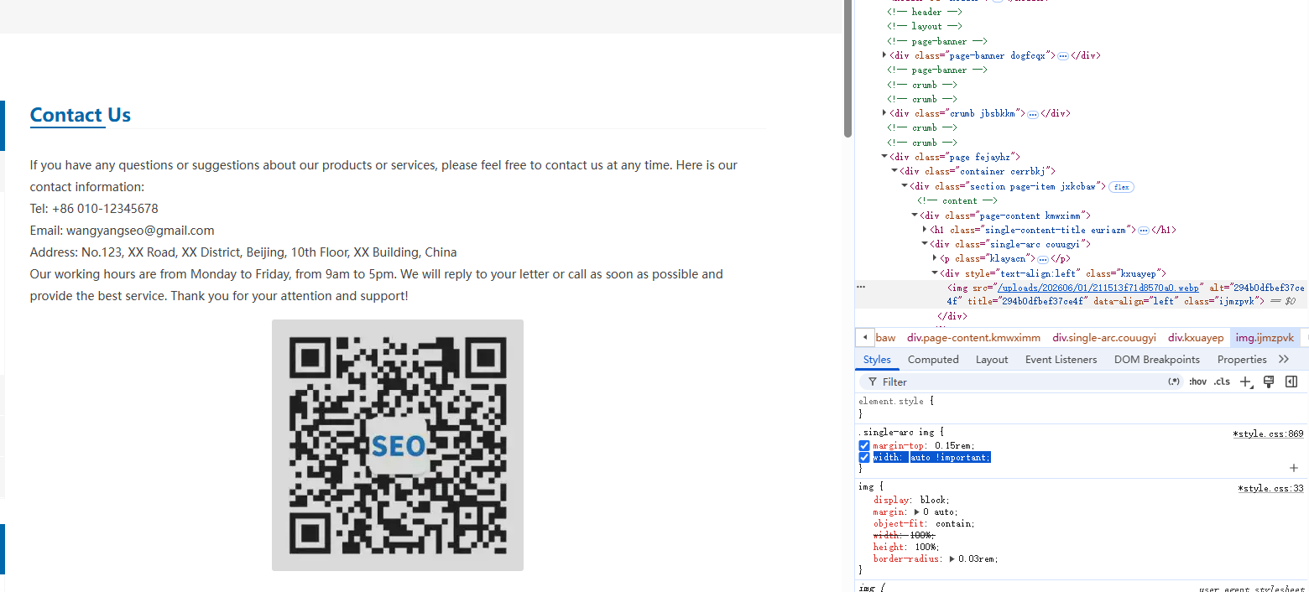1309x592 pixels.
Task: Open ellipsis of crumb jbsbkkm div
Action: (1033, 113)
